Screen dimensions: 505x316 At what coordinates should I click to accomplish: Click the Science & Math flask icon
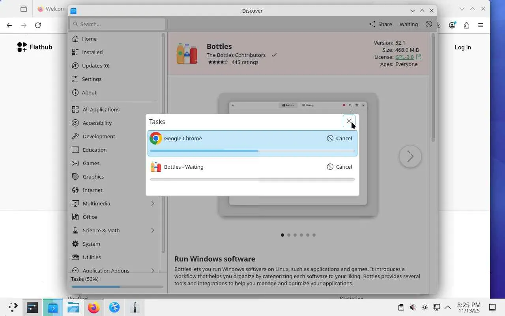coord(75,230)
